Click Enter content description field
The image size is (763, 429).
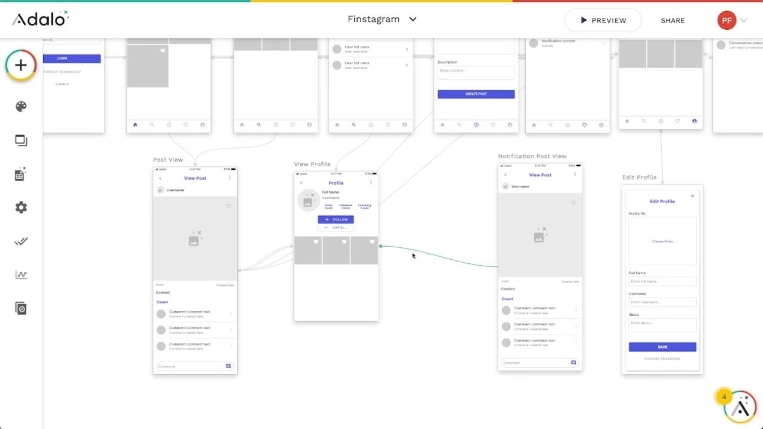tap(476, 71)
